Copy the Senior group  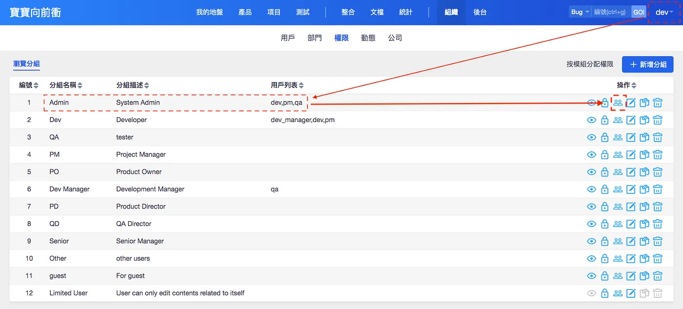644,241
